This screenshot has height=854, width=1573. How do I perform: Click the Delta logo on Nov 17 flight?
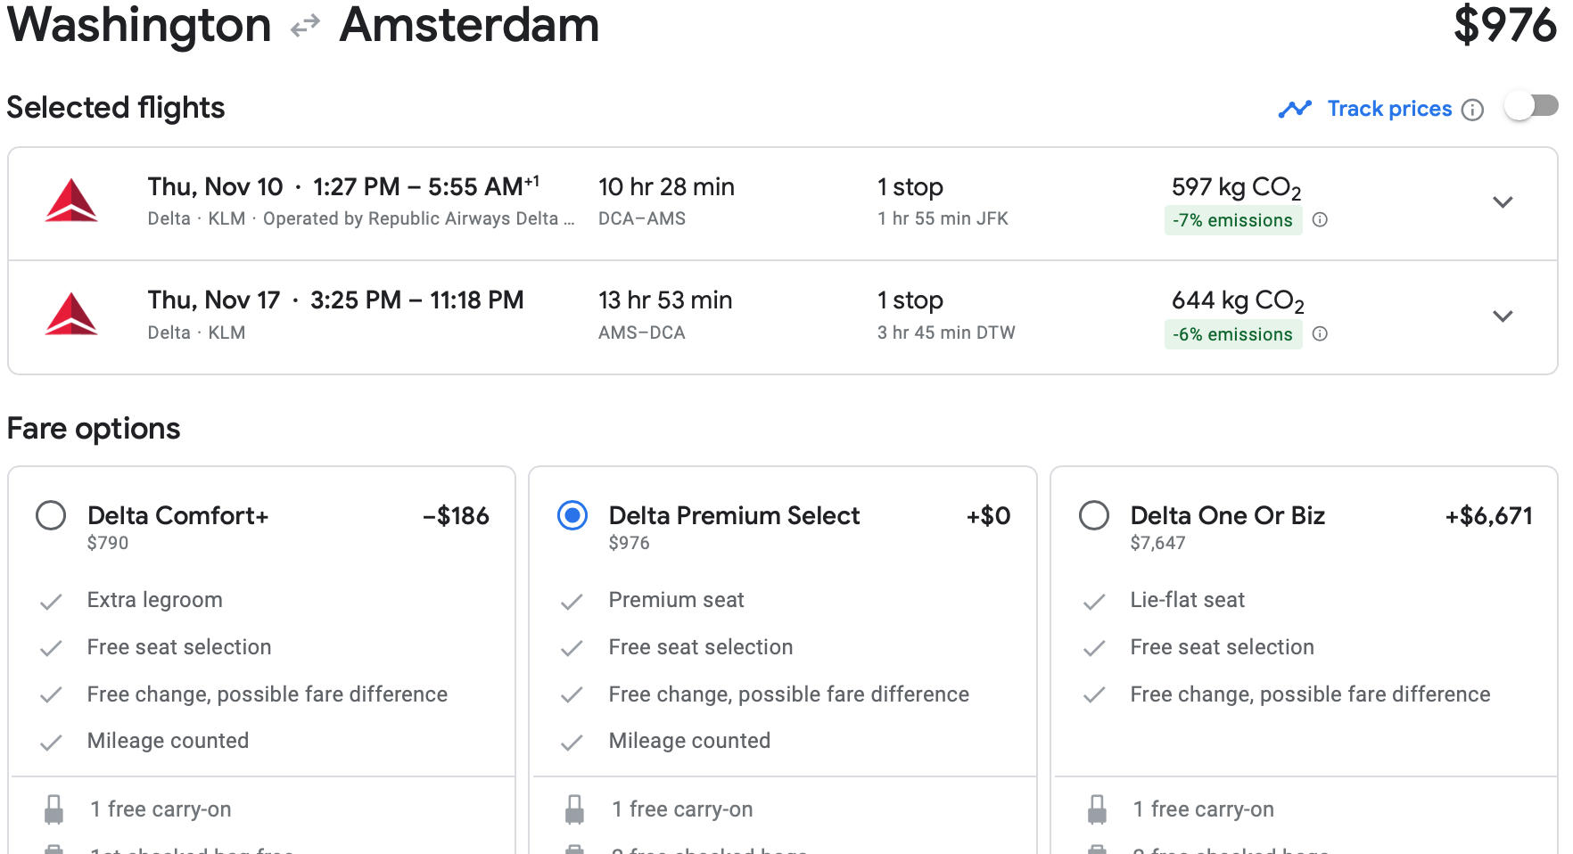point(71,315)
